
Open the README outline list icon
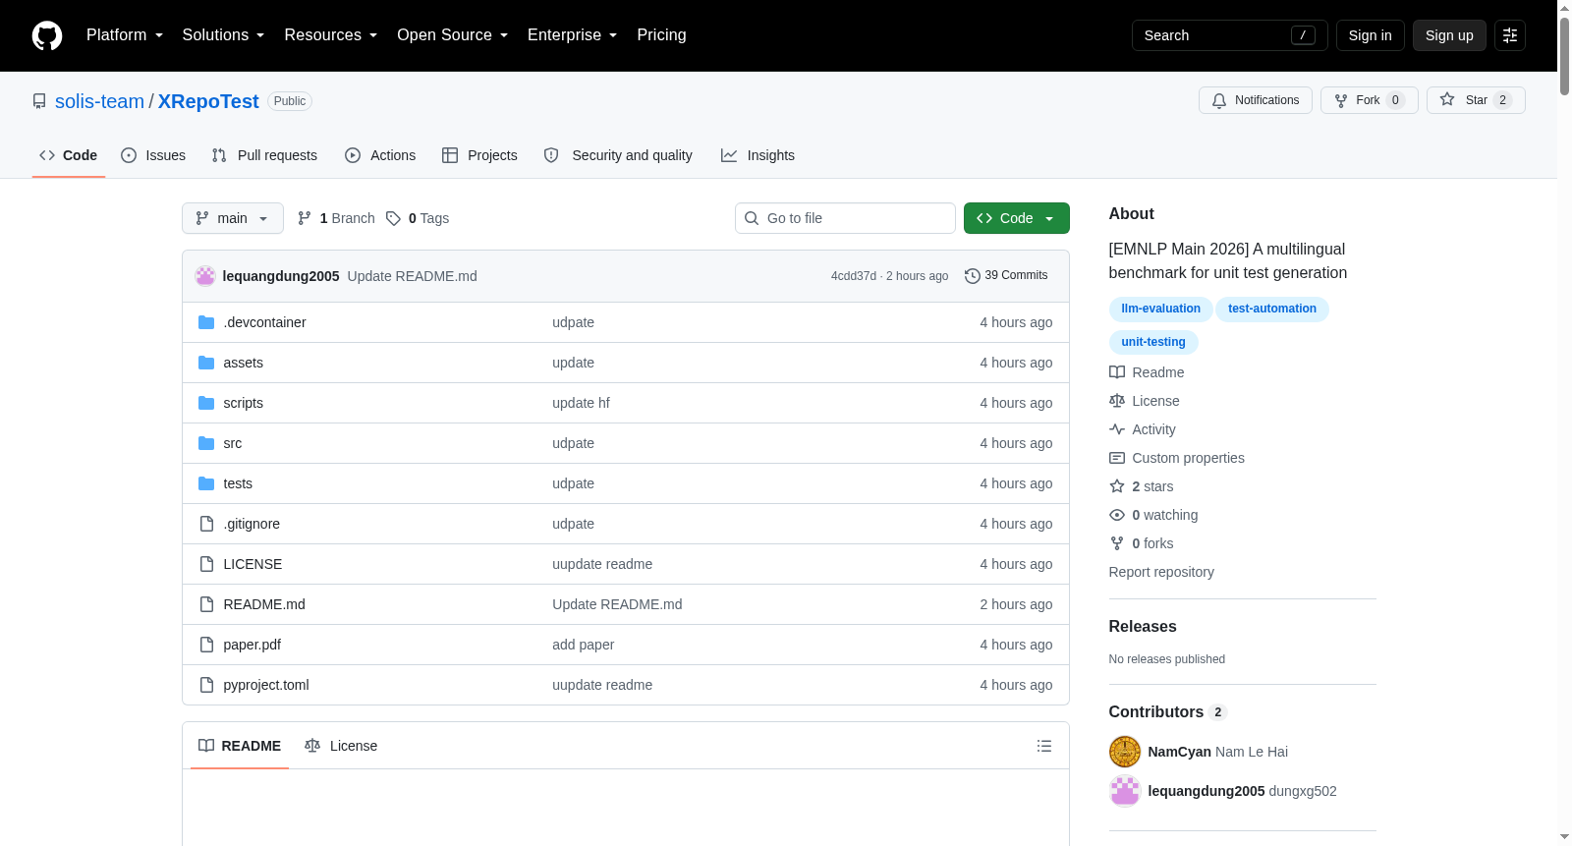(1044, 746)
